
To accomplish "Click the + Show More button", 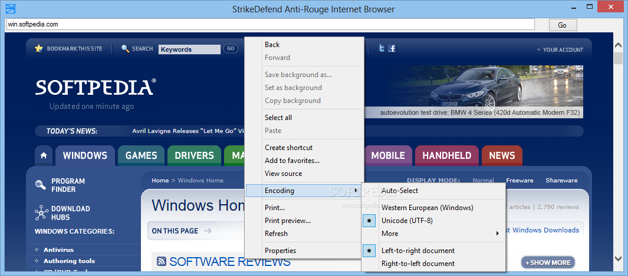I will click(x=548, y=262).
